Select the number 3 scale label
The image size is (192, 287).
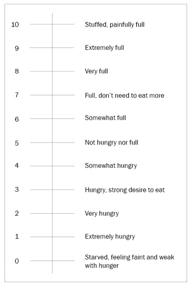point(16,189)
